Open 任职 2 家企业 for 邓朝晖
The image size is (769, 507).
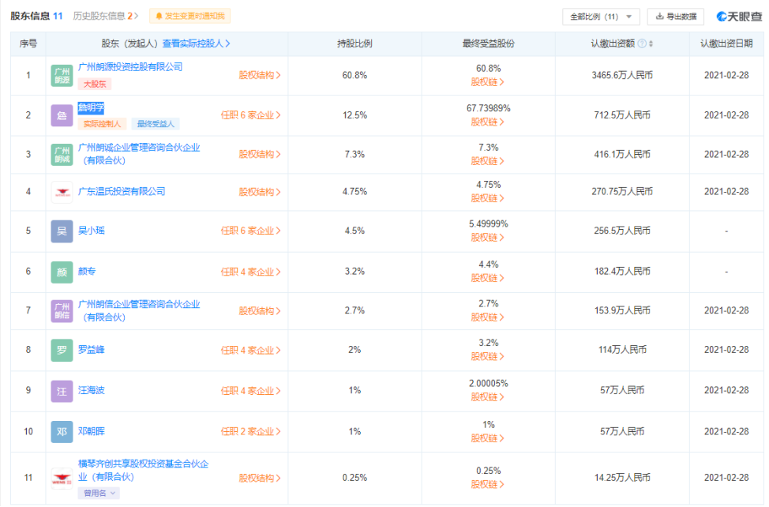coord(250,432)
